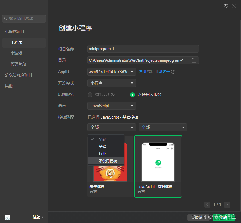Open the second 全部 template filter dropdown
241x223 pixels.
(163, 127)
